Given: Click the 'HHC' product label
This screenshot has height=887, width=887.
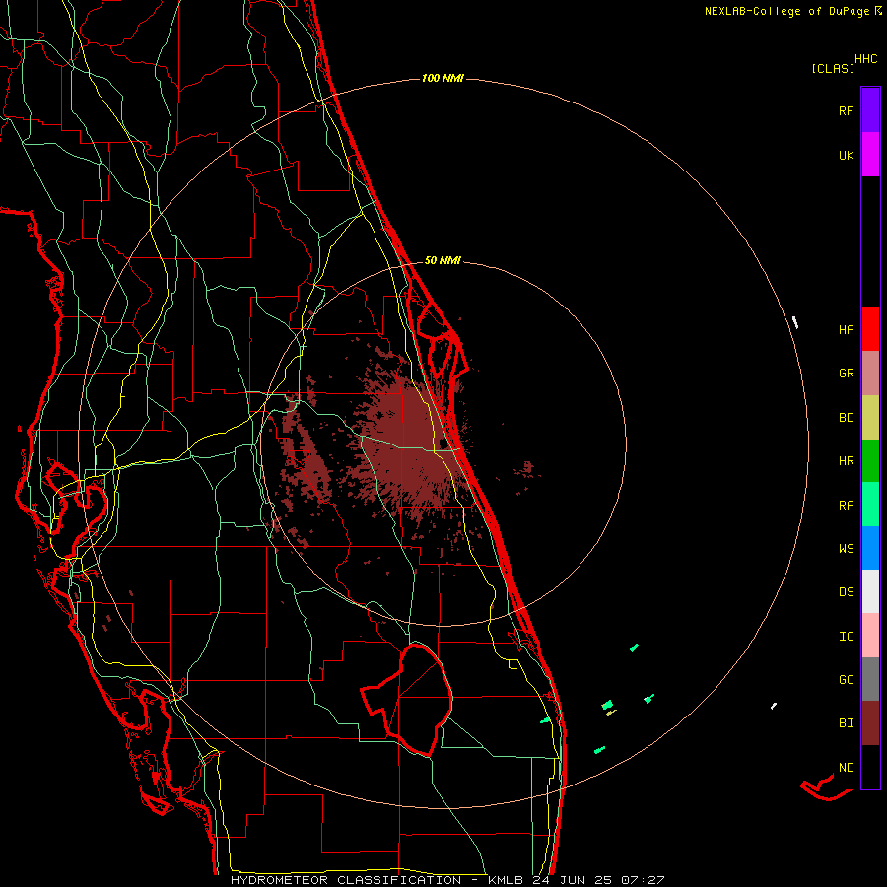Looking at the screenshot, I should [866, 59].
